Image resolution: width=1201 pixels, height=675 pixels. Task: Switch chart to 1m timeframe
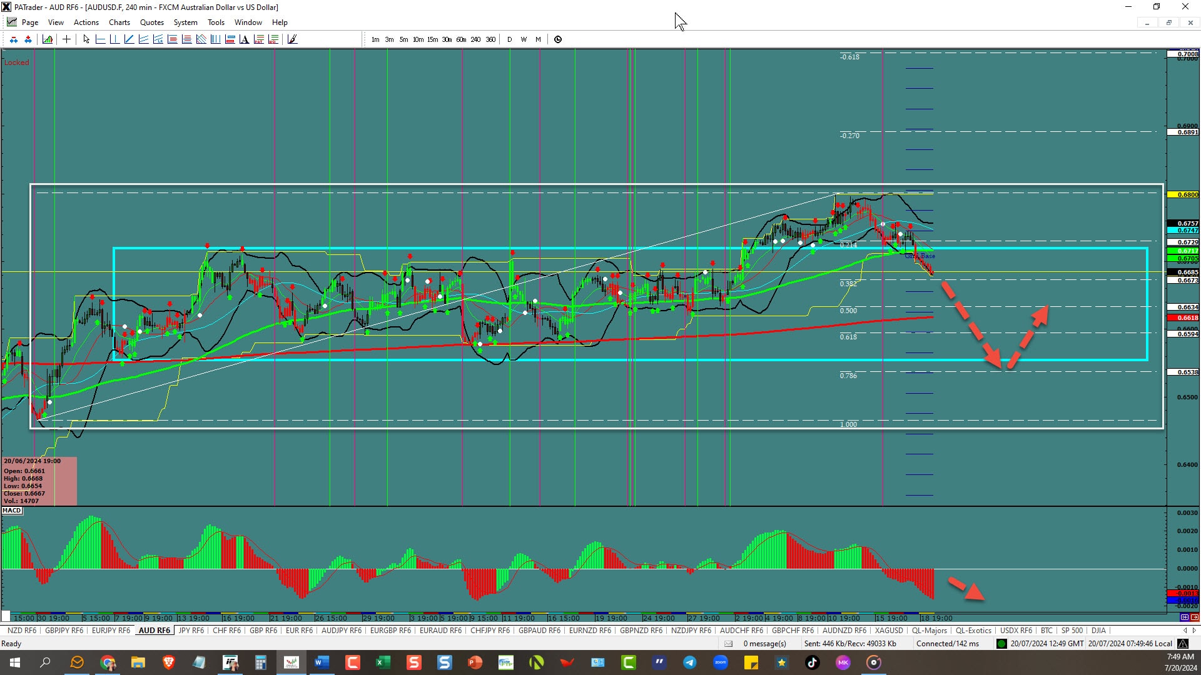(x=375, y=39)
